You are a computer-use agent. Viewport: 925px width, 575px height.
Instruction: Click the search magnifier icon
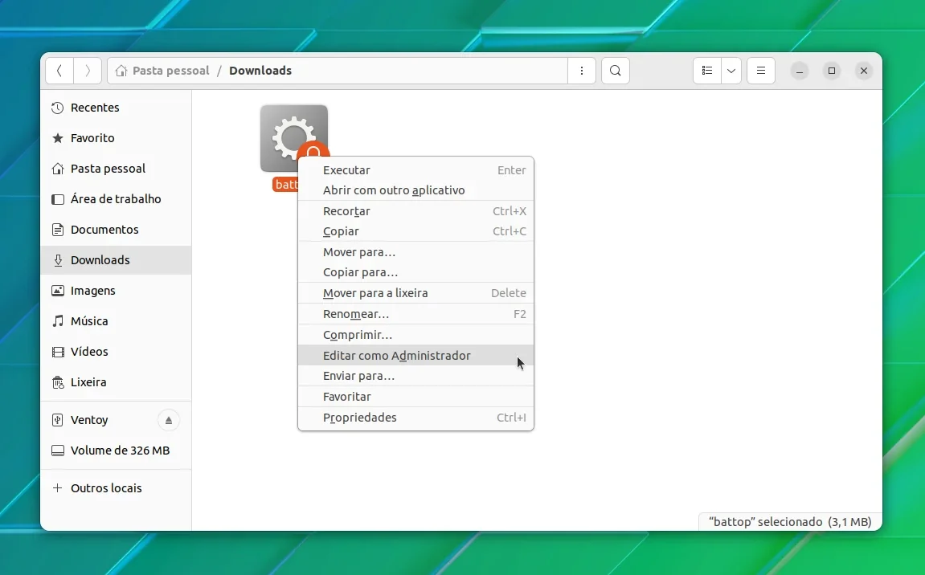coord(616,71)
